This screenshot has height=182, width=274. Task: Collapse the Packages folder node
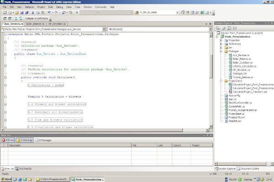point(221,51)
